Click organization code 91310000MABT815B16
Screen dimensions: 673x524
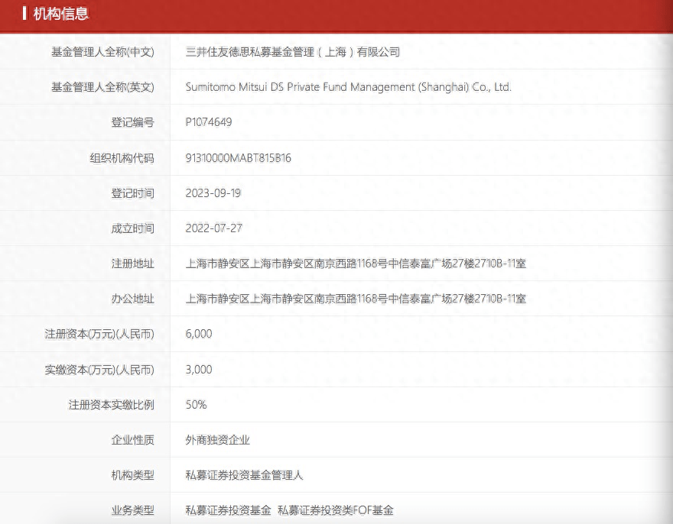(x=238, y=158)
